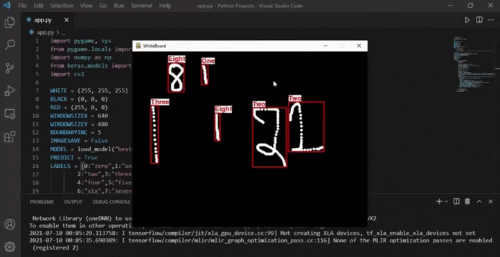Open the Remote Explorer view
This screenshot has height=257, width=500.
pos(10,114)
